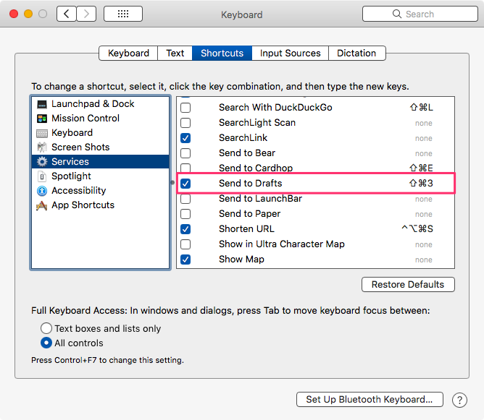484x420 pixels.
Task: Select Accessibility category
Action: [101, 191]
